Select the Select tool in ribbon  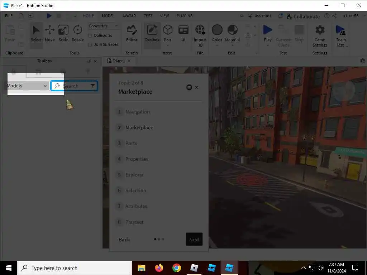(x=36, y=34)
